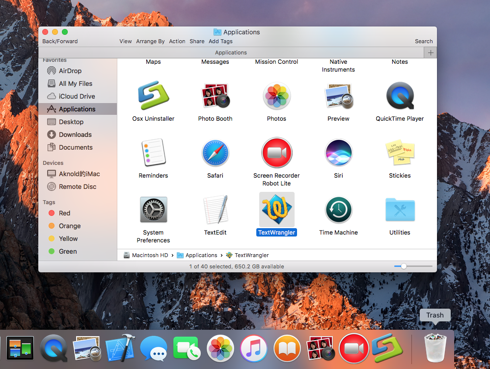Switch to the Applications tab

point(231,53)
